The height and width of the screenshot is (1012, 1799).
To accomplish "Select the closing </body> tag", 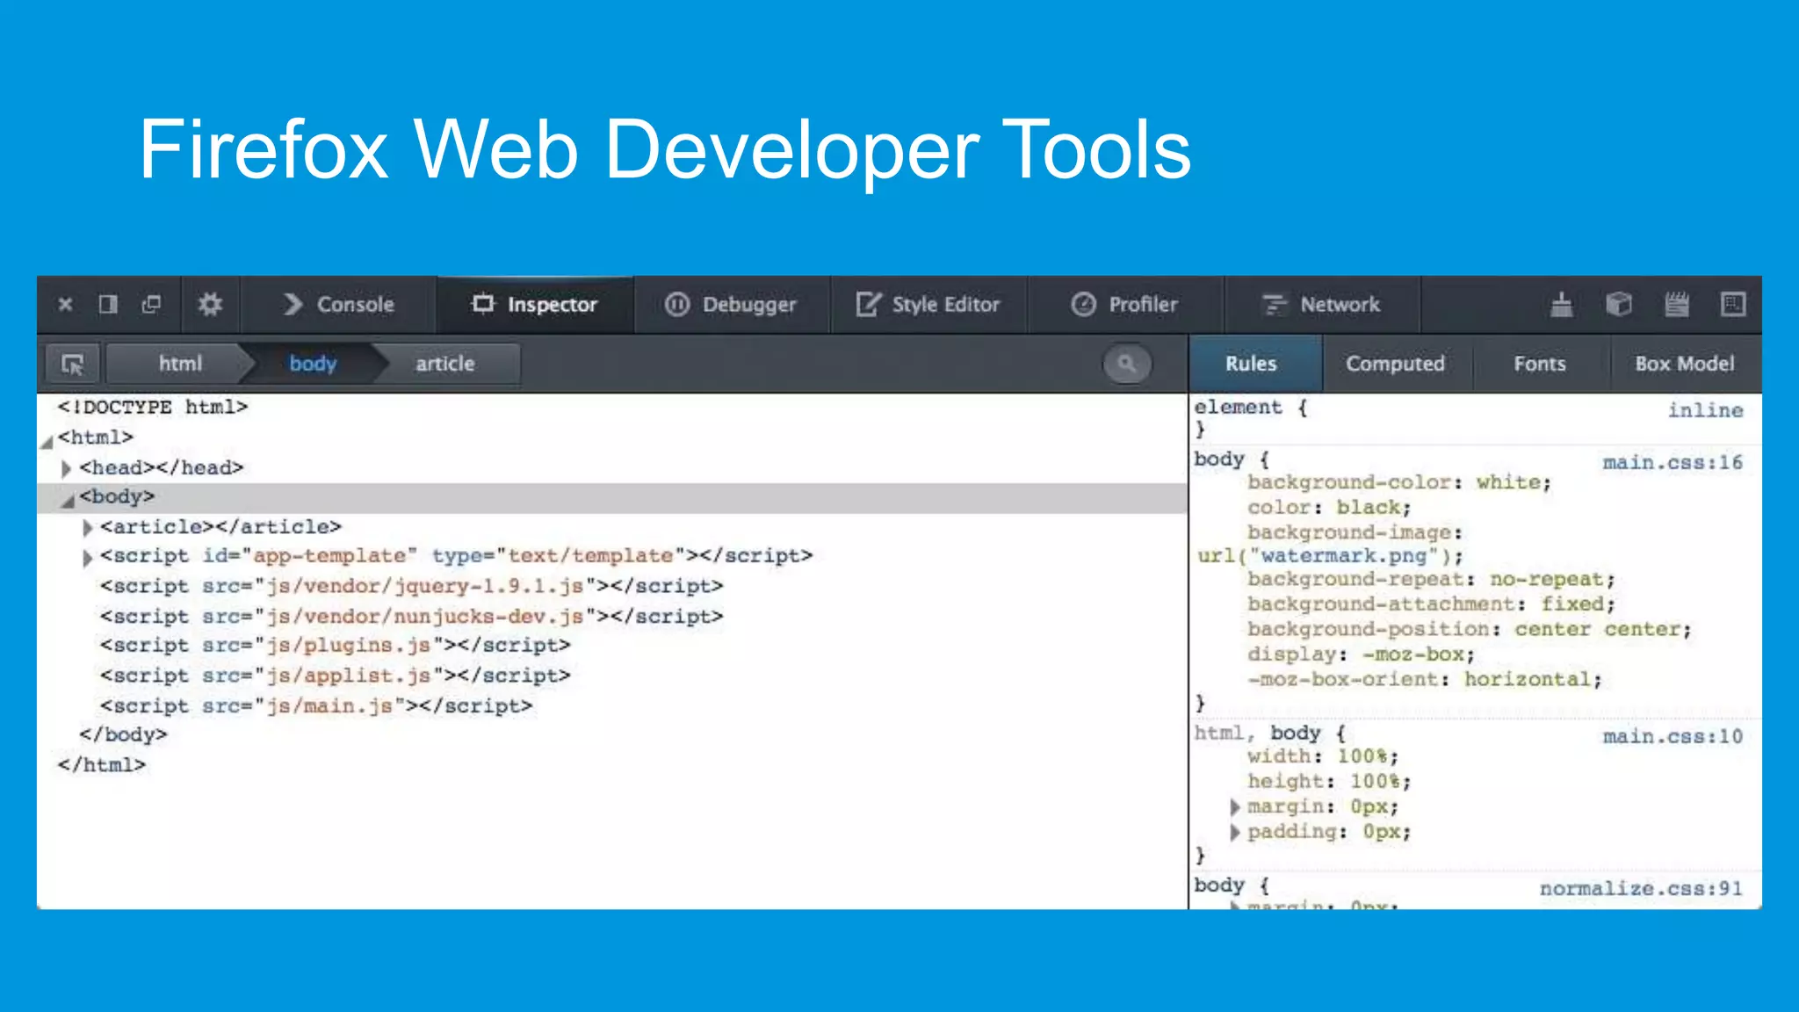I will click(123, 734).
